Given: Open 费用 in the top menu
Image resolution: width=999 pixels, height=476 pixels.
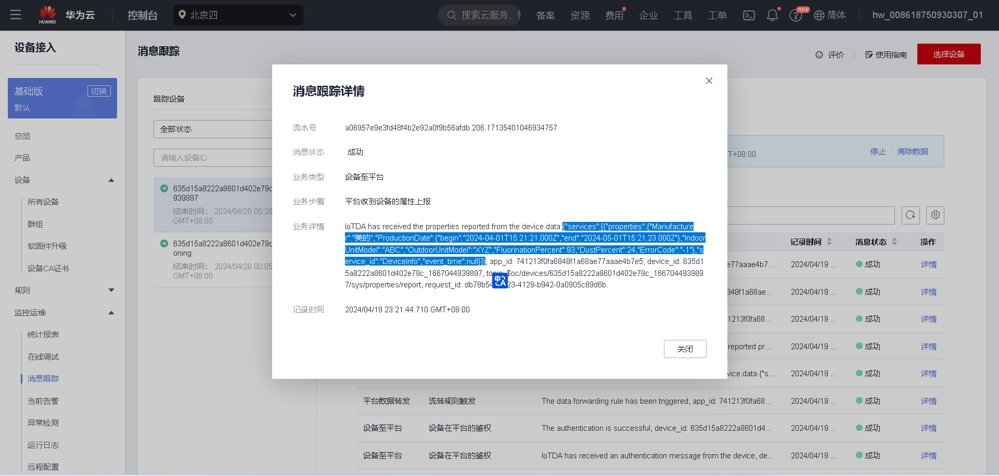Looking at the screenshot, I should (x=614, y=15).
